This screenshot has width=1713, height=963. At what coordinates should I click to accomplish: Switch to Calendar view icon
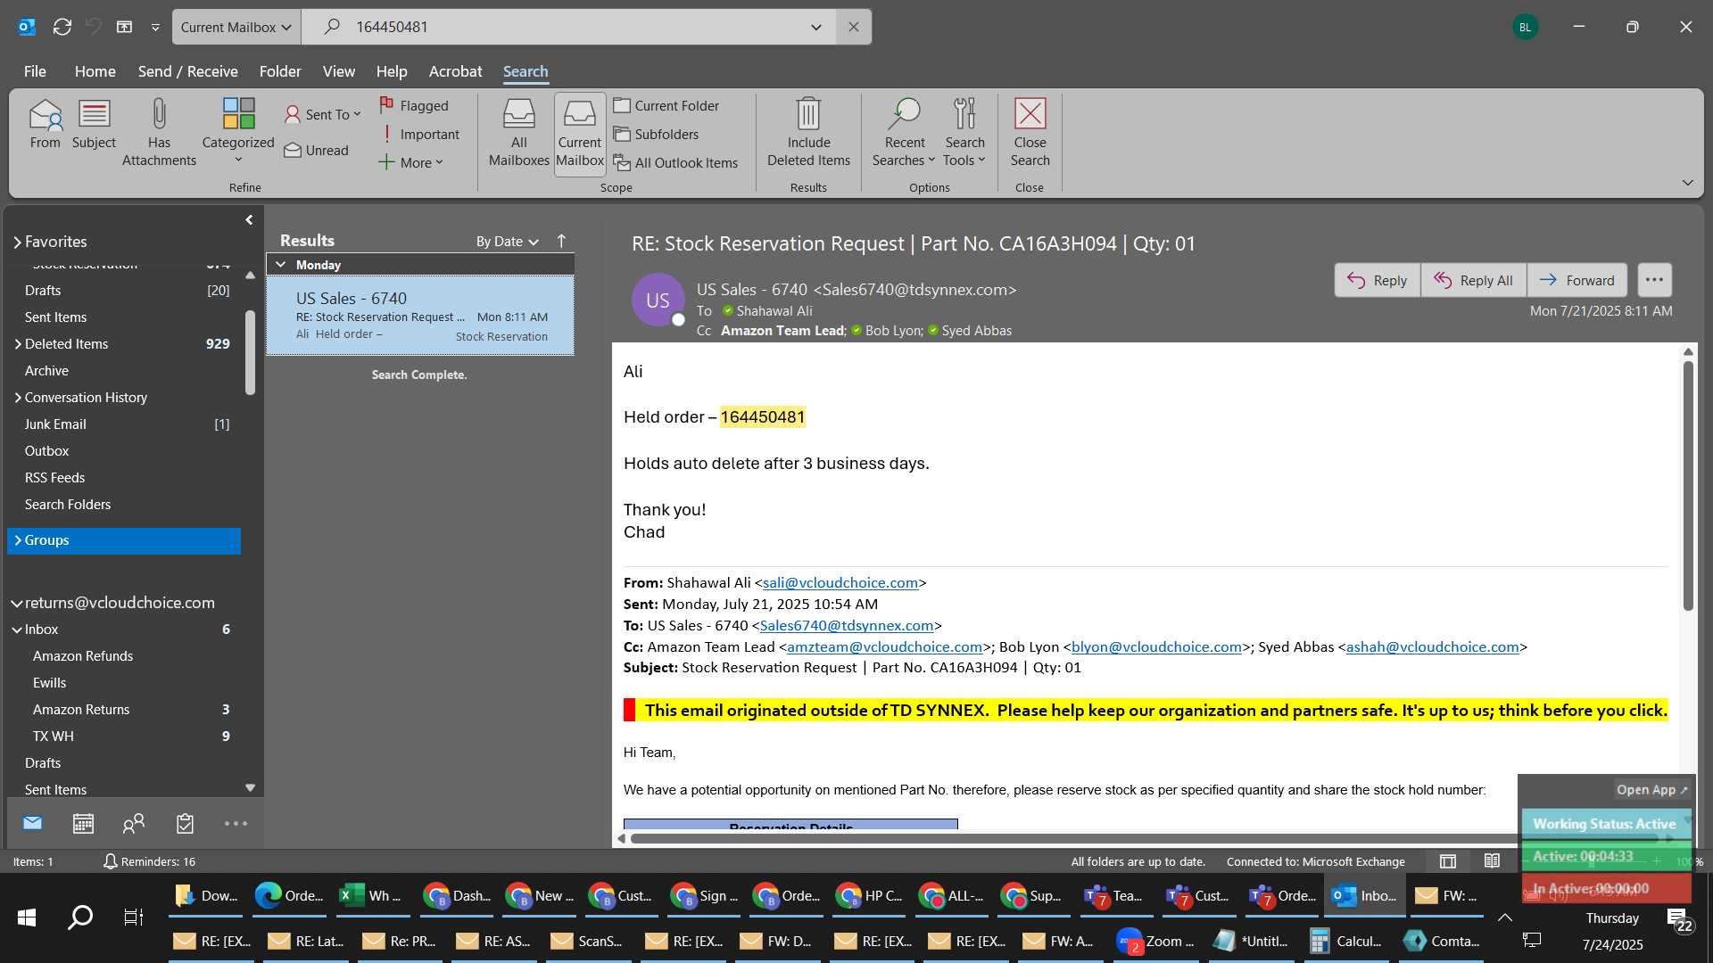(83, 823)
